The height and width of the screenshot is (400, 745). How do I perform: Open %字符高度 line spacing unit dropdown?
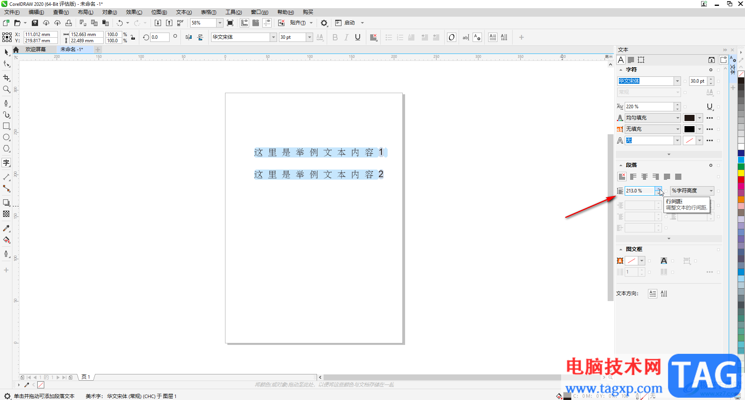(x=711, y=191)
